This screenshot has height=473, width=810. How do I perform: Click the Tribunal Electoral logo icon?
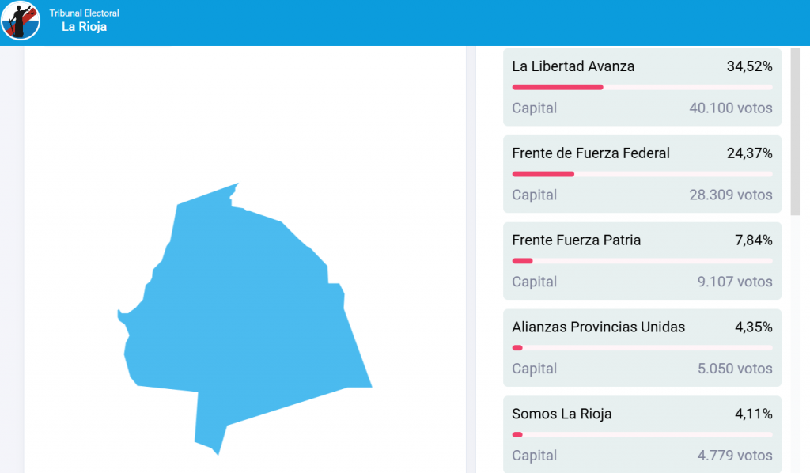[x=21, y=21]
